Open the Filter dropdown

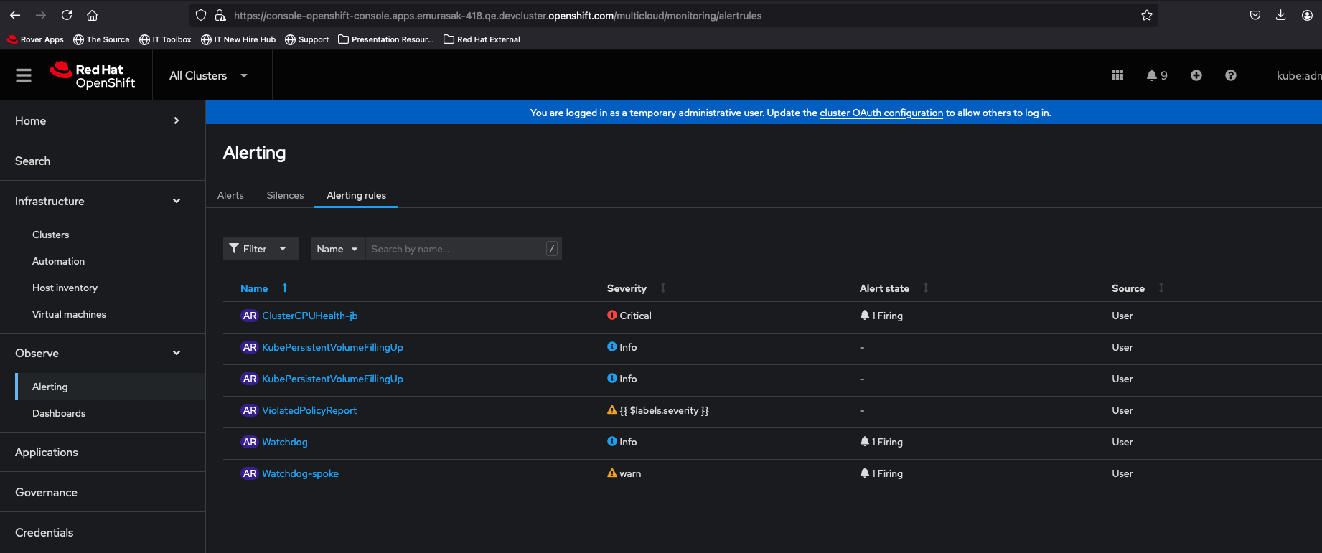coord(261,249)
